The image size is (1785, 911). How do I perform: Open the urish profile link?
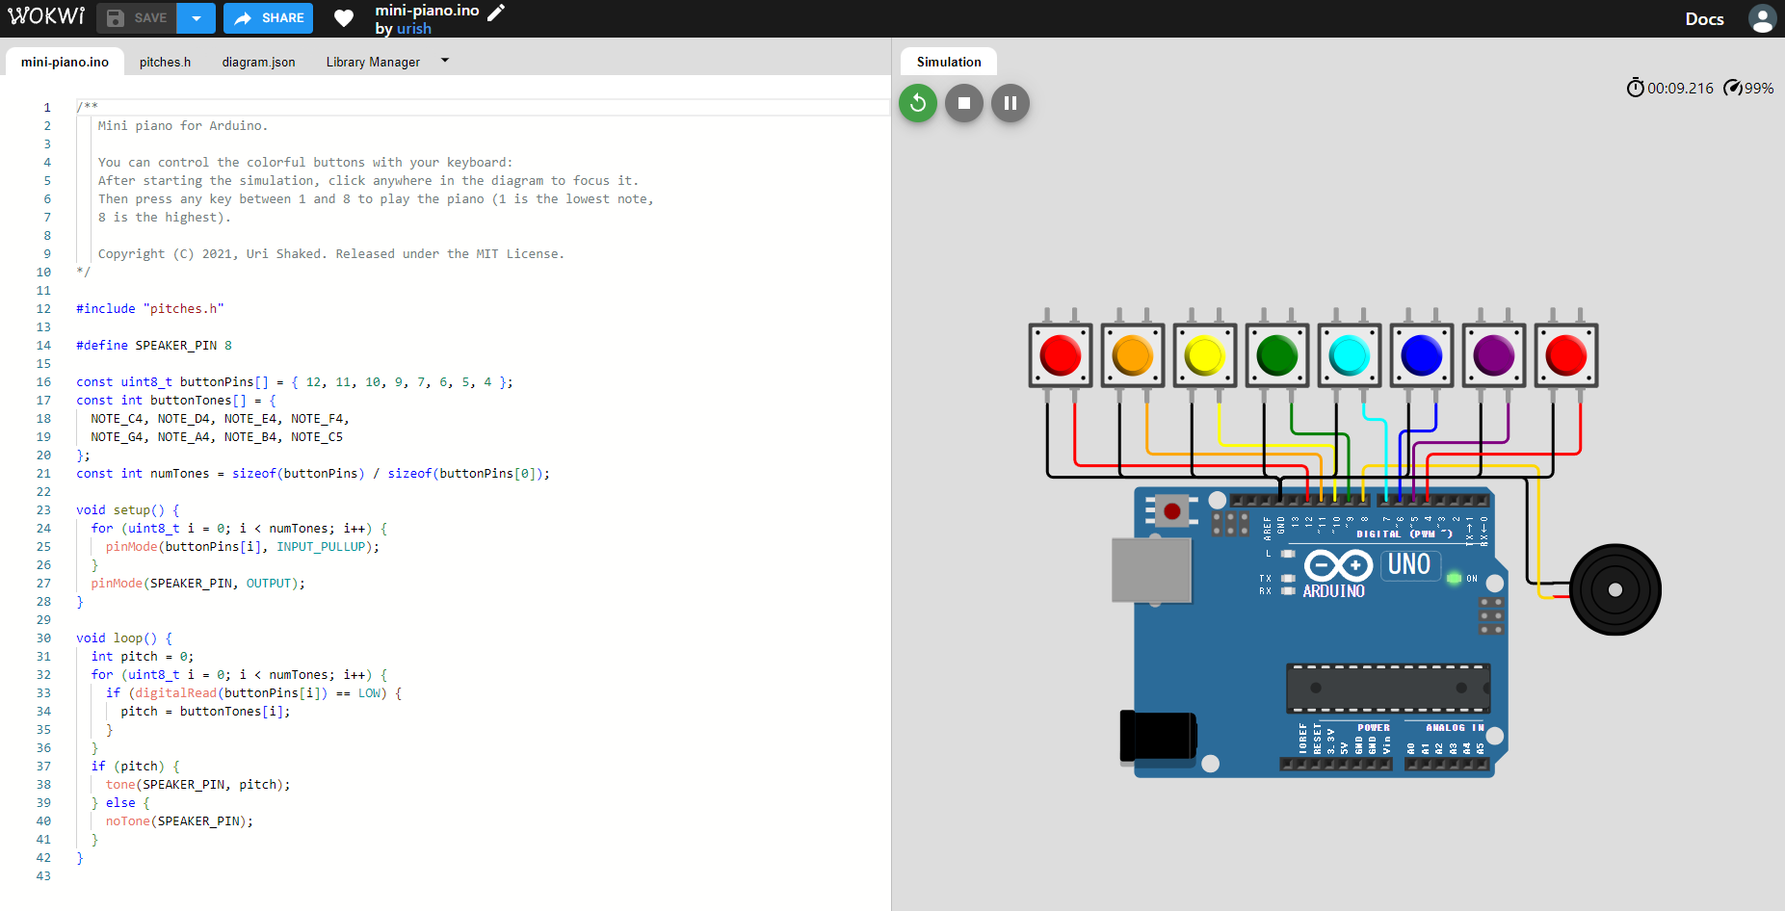413,29
